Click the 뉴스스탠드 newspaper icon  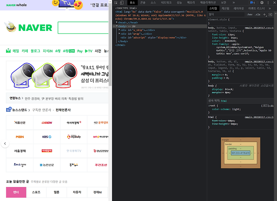tap(8, 110)
